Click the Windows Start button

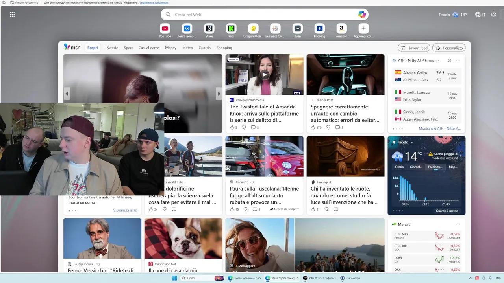174,278
